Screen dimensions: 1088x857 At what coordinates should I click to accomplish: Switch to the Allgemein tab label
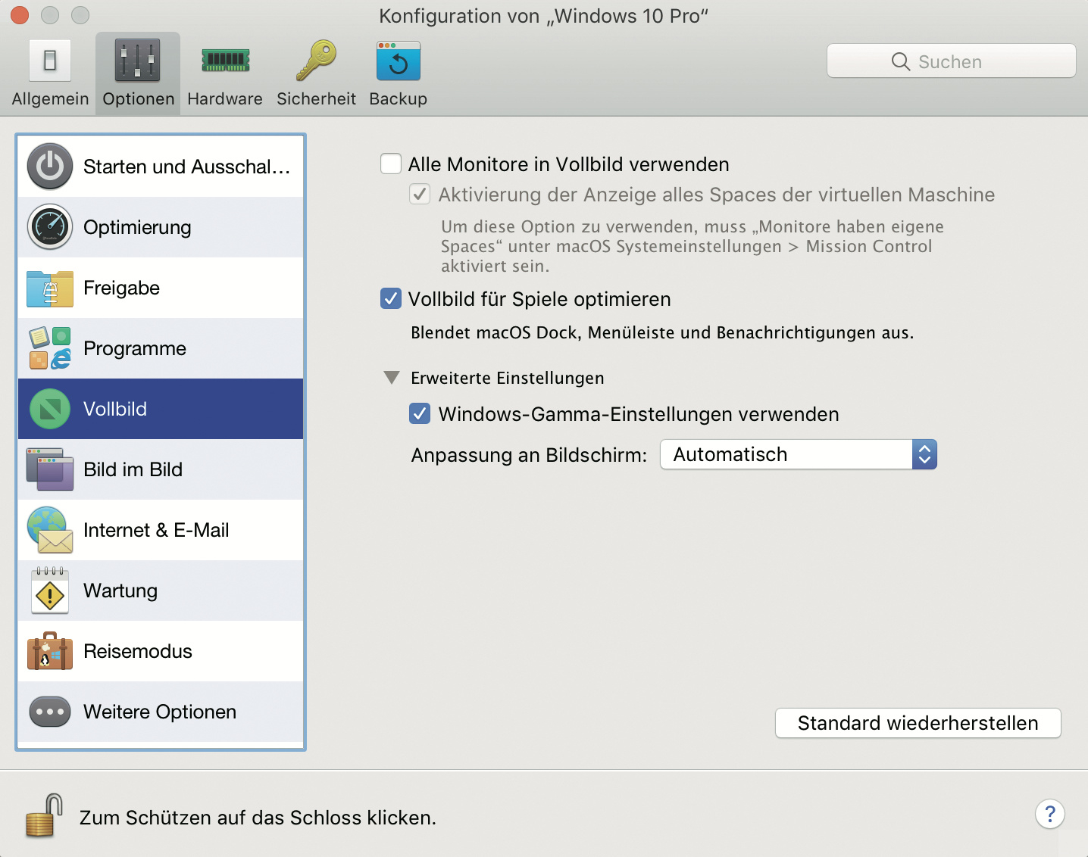[x=50, y=99]
